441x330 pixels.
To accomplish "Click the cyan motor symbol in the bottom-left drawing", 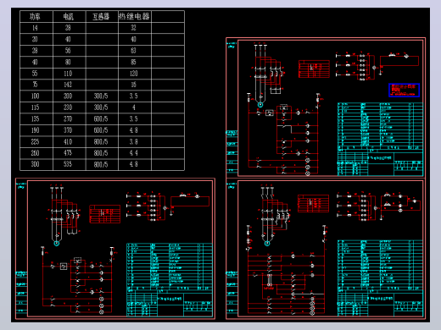I will tap(57, 243).
